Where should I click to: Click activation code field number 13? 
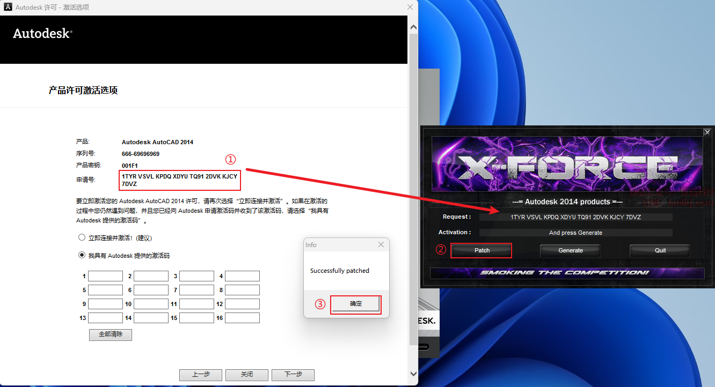tap(105, 318)
